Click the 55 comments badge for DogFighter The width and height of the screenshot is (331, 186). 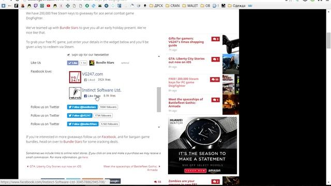pyautogui.click(x=215, y=80)
